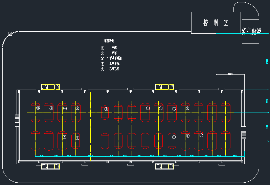Pick legend entry 三氯甲烷

pos(114,63)
